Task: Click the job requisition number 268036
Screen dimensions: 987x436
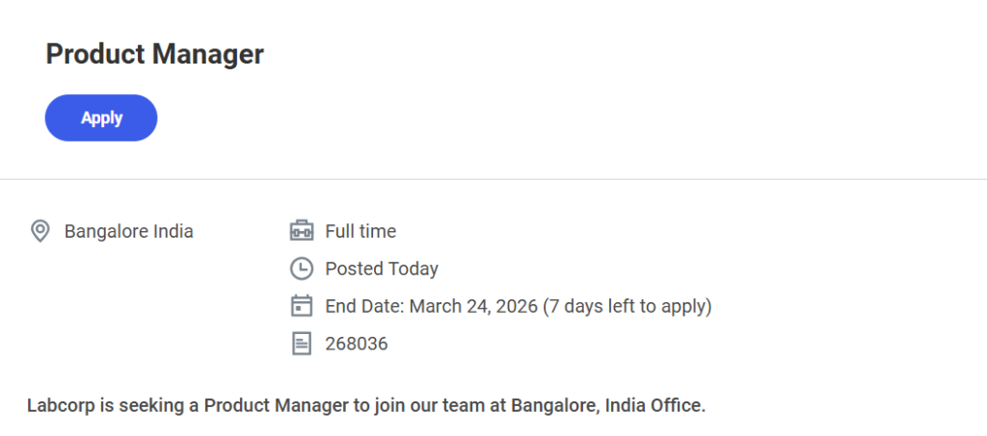Action: [357, 344]
